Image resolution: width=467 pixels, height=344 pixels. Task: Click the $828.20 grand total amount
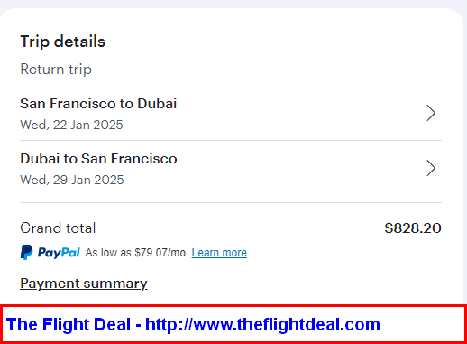[413, 228]
